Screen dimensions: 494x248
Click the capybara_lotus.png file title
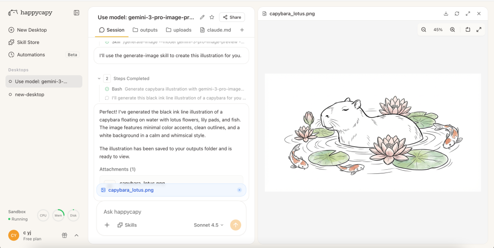point(292,14)
